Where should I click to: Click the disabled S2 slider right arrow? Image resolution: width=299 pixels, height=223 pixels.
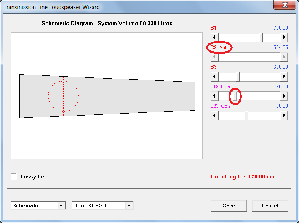284,57
